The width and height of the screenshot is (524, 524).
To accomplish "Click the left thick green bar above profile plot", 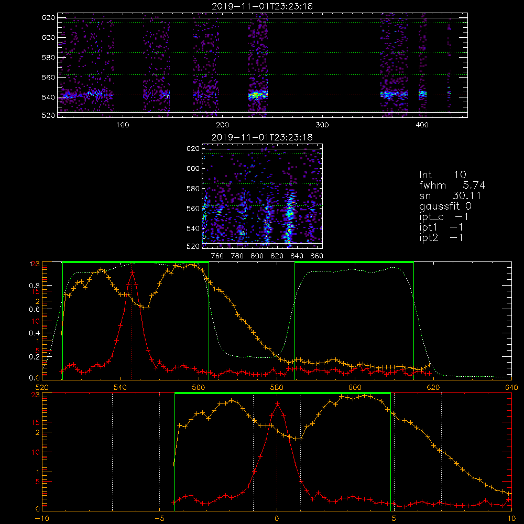I will point(136,262).
